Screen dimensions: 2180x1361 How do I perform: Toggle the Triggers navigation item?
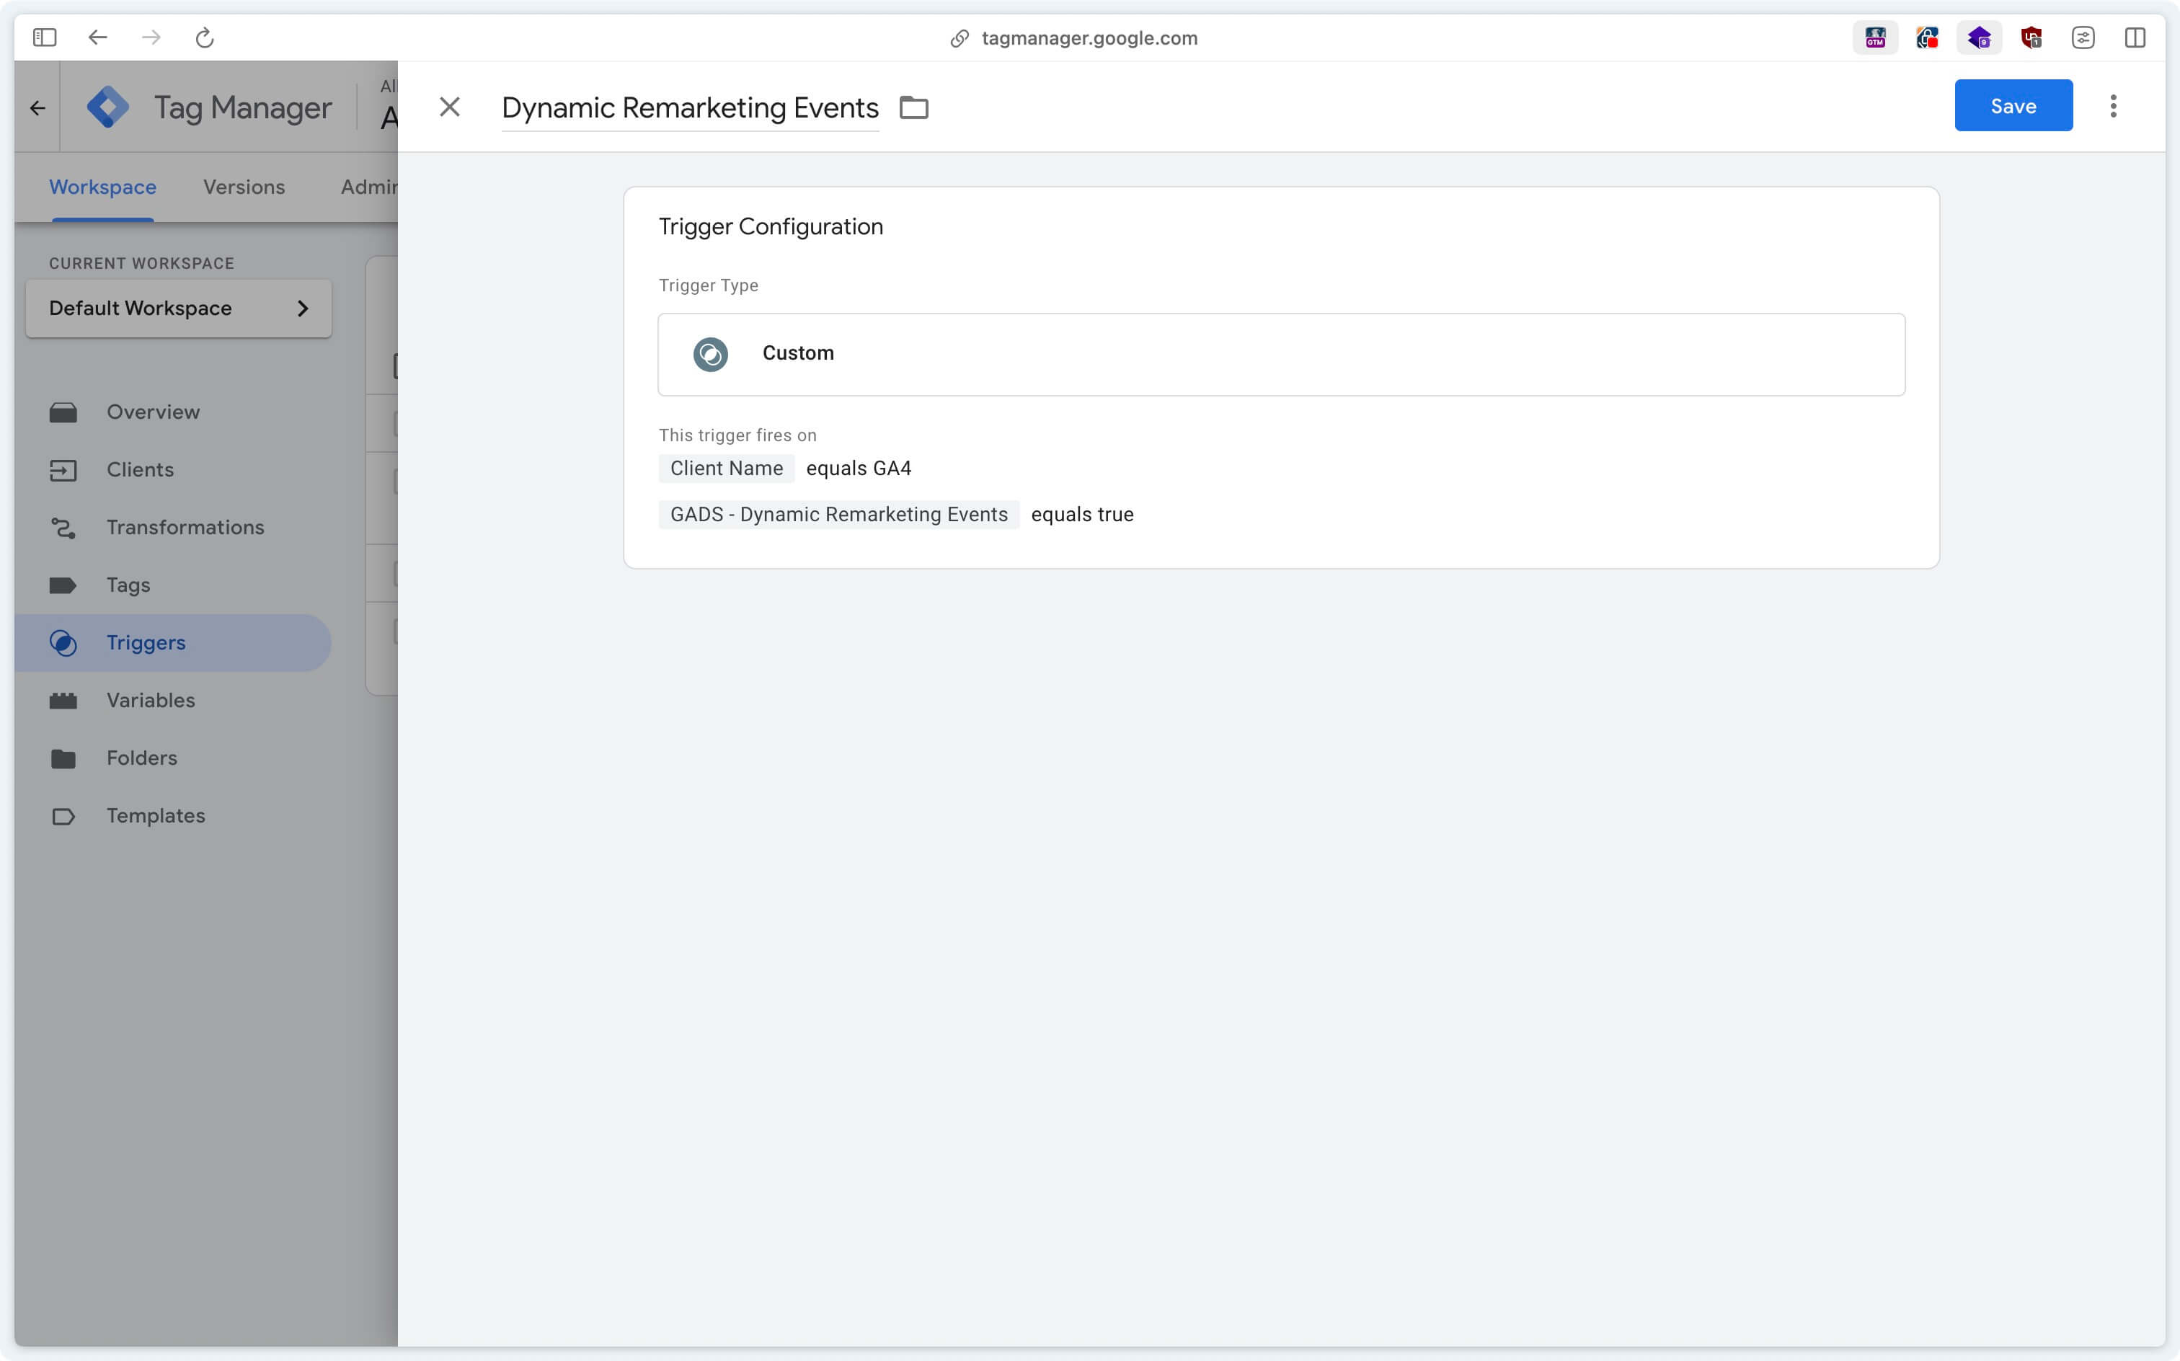[x=146, y=642]
